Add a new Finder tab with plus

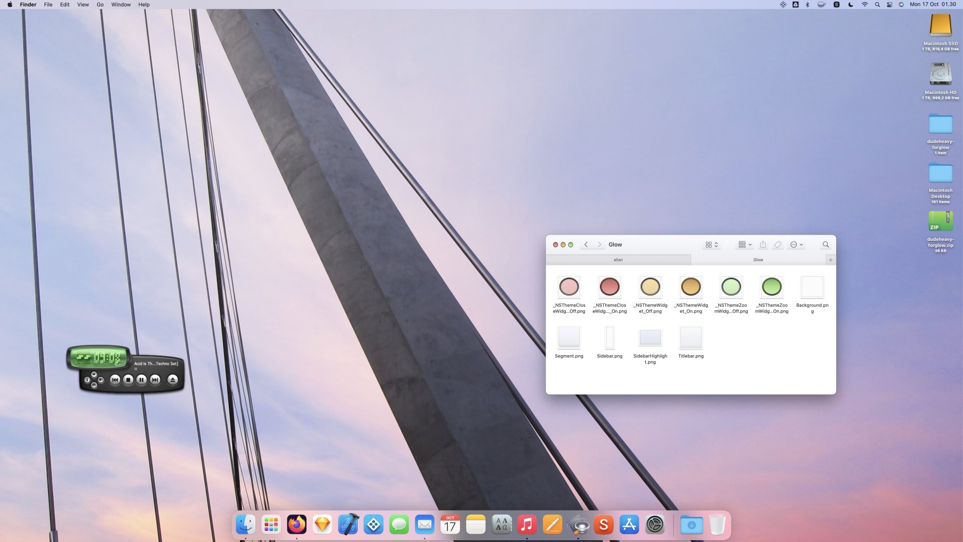coord(831,260)
